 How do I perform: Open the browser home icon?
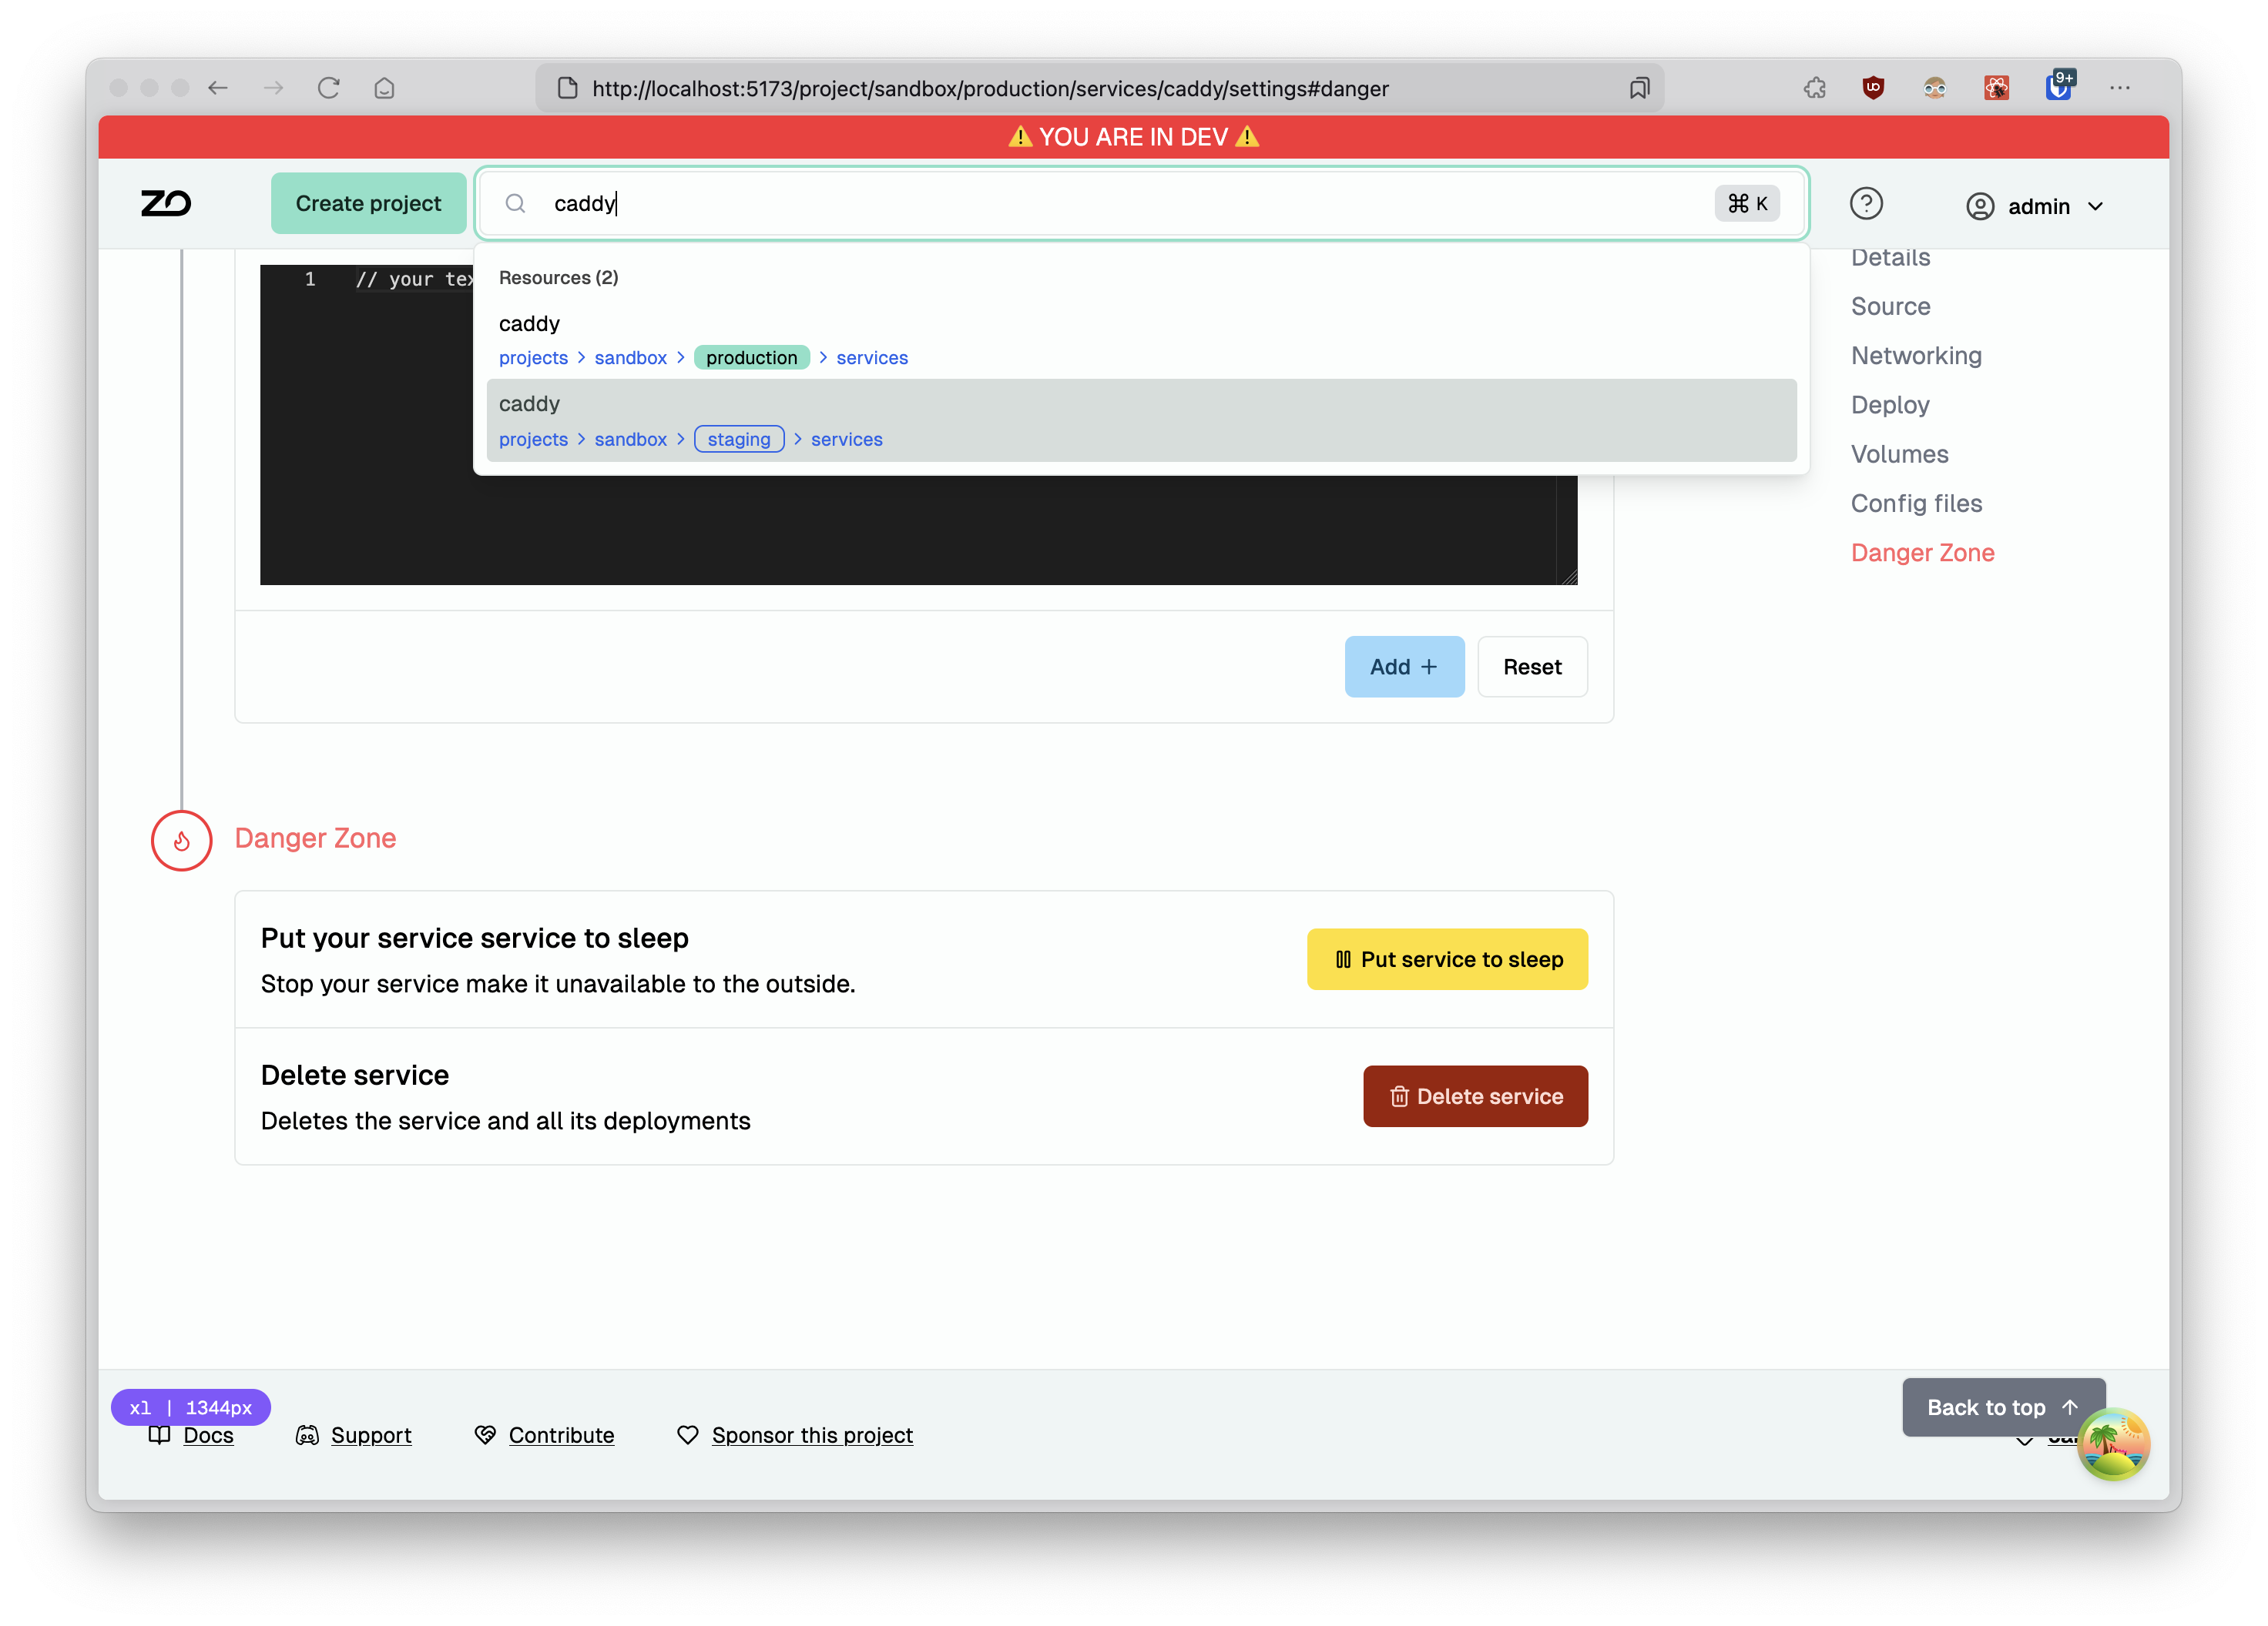click(x=384, y=88)
